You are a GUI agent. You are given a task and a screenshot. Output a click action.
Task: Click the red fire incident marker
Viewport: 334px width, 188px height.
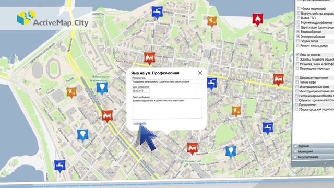tap(257, 19)
